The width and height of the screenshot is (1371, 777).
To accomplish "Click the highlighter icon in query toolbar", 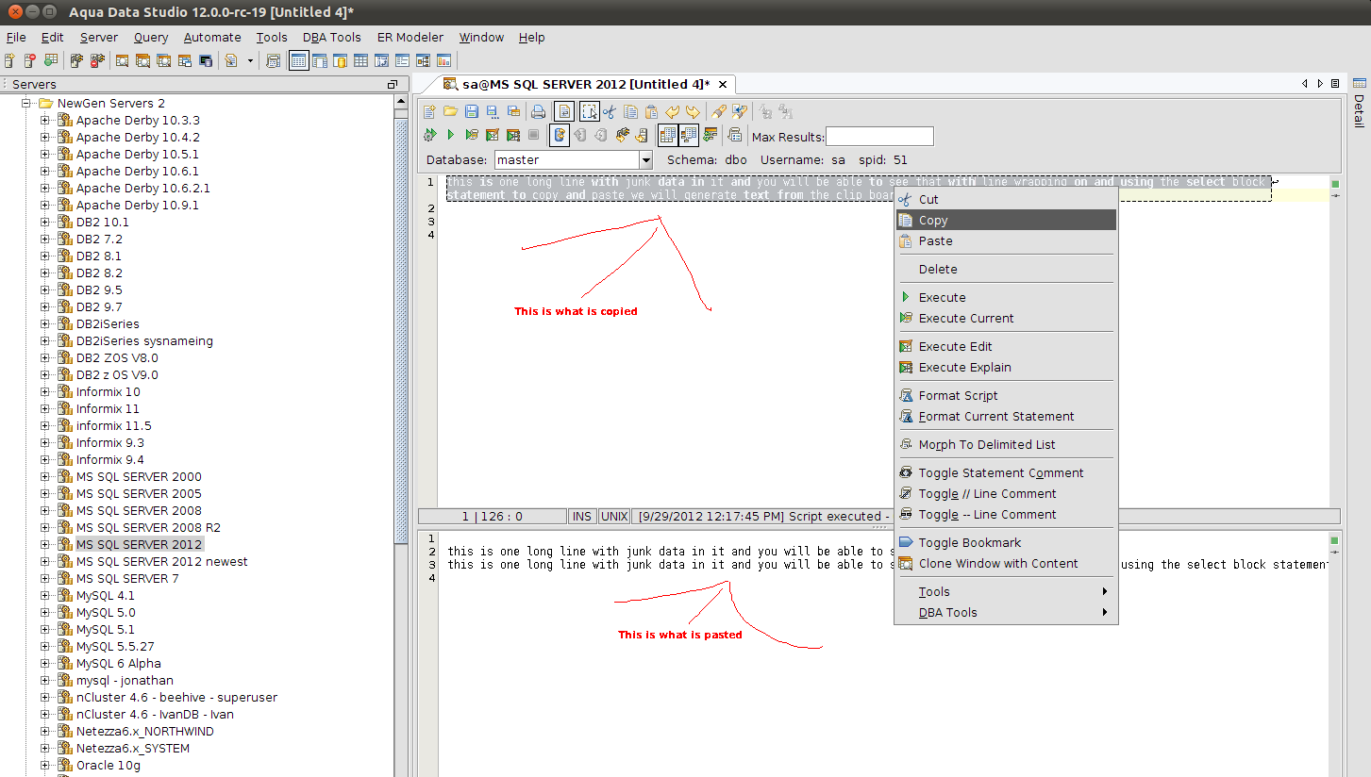I will pyautogui.click(x=719, y=111).
